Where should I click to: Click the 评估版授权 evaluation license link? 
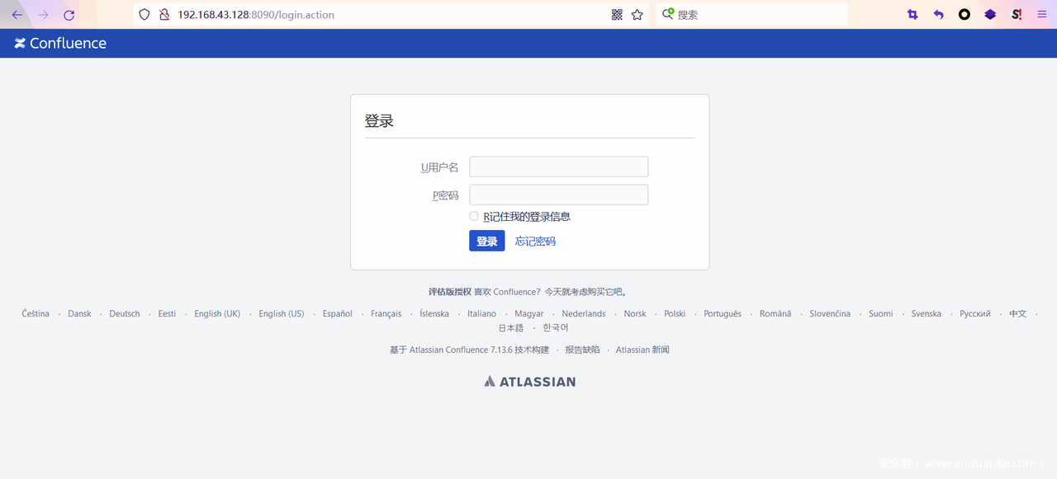[450, 292]
